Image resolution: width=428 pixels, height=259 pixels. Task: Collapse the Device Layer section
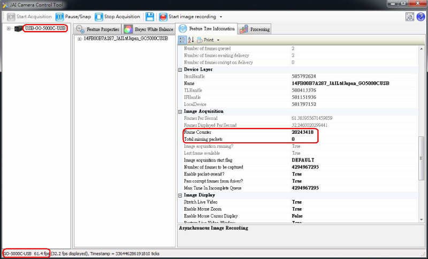pos(180,70)
